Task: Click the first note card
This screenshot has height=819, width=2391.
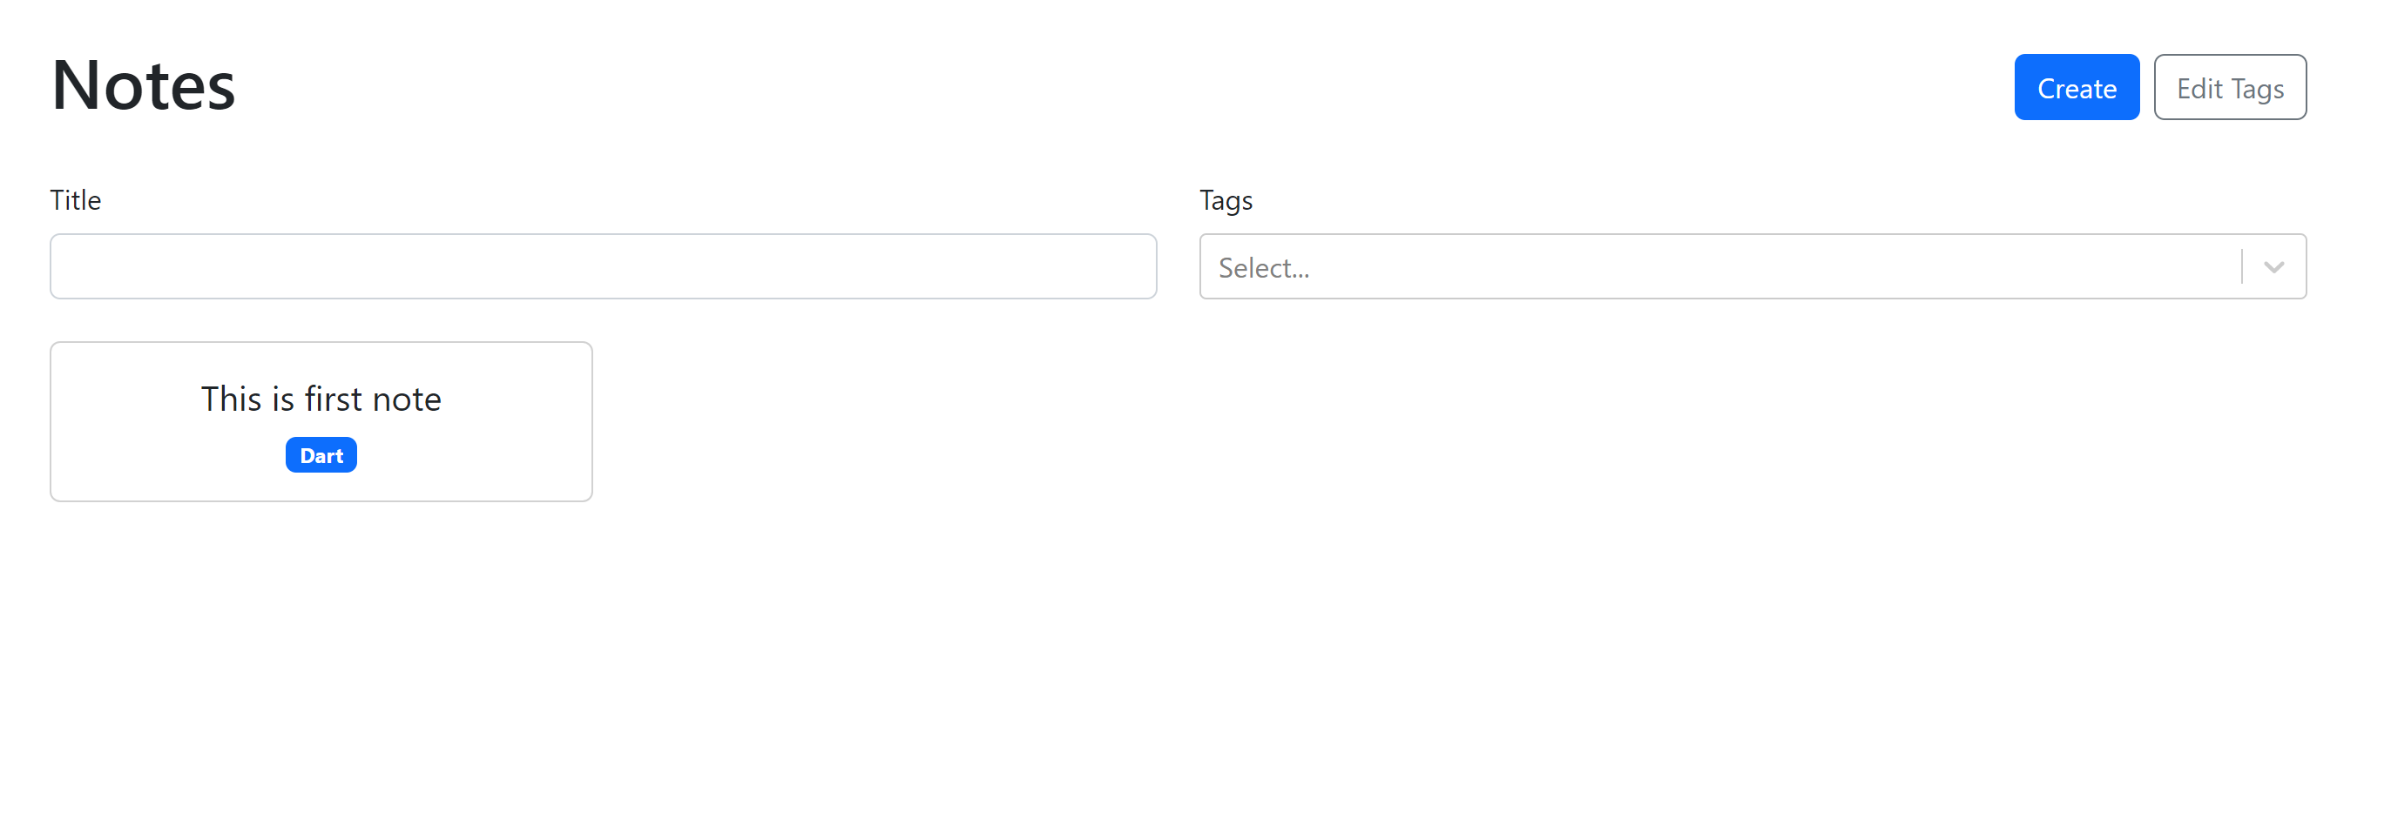Action: click(x=321, y=421)
